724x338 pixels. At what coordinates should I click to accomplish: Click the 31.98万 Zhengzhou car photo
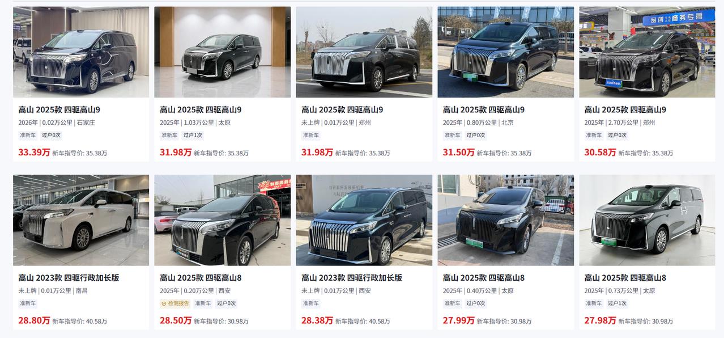(x=364, y=52)
